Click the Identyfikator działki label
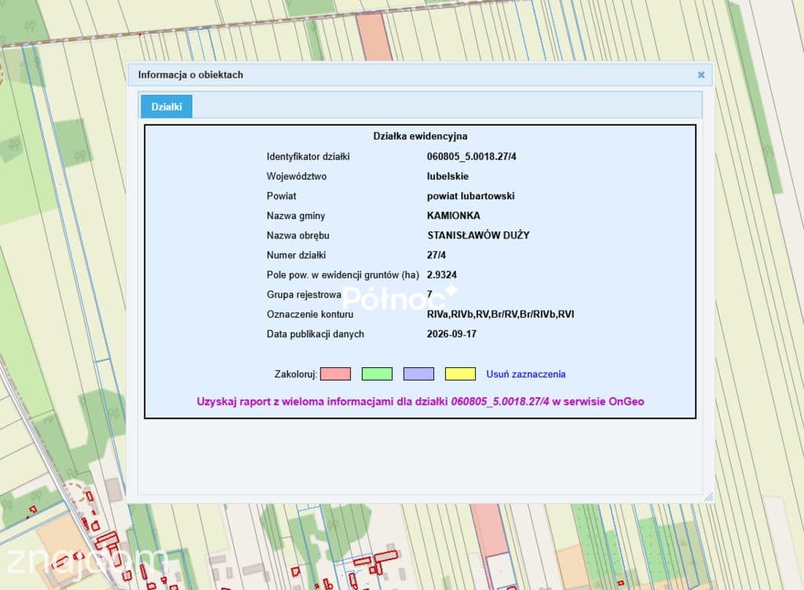 click(x=308, y=157)
